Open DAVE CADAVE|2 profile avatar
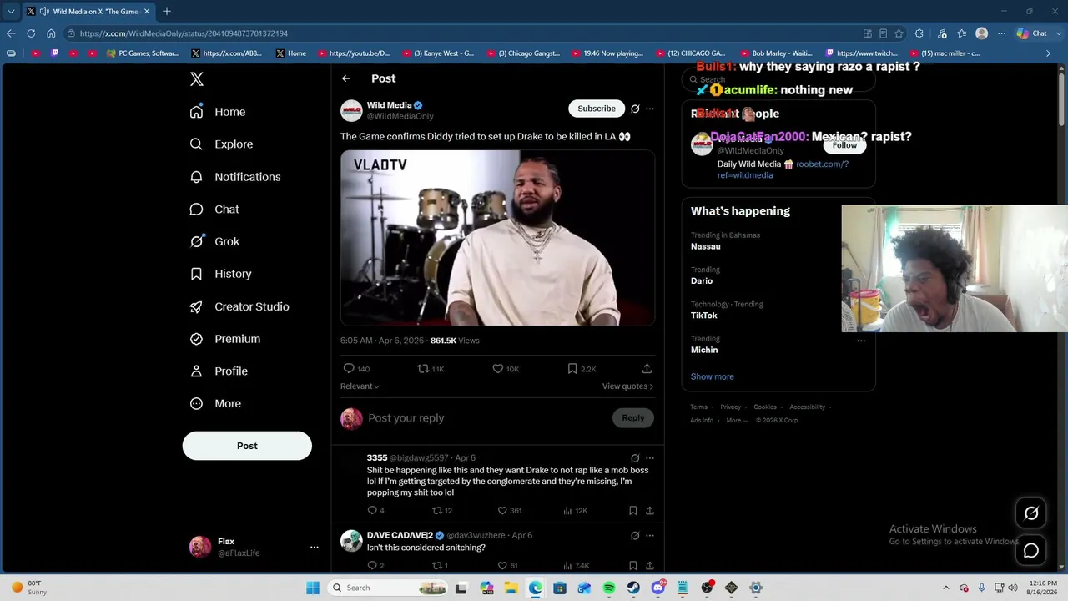Viewport: 1068px width, 601px height. click(x=351, y=540)
